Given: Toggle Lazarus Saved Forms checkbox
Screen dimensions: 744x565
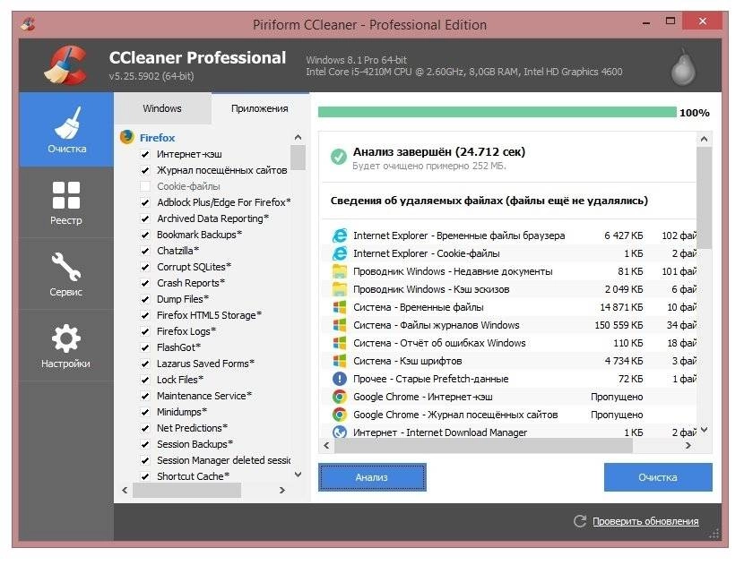Looking at the screenshot, I should point(145,364).
